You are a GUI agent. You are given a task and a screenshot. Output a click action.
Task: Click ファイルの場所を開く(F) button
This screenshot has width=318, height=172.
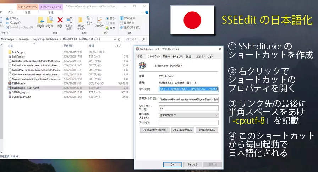(154, 130)
